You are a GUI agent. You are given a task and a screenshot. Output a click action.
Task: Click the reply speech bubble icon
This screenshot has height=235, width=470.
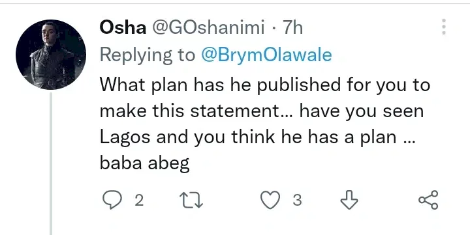112,200
